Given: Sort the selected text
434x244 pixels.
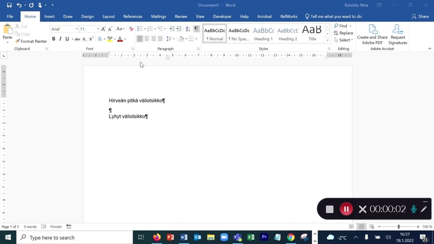Looking at the screenshot, I should [188, 29].
